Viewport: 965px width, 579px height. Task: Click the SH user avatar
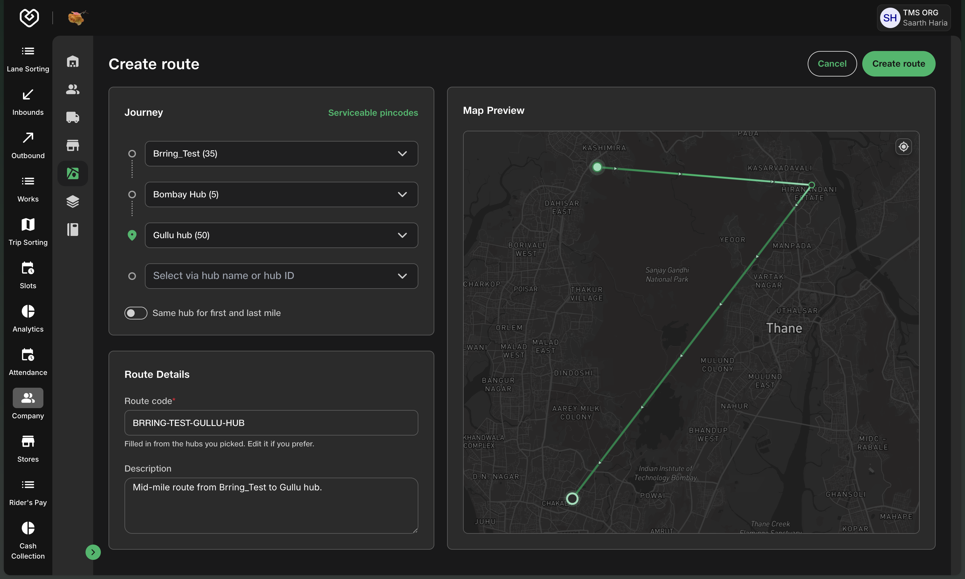coord(890,18)
